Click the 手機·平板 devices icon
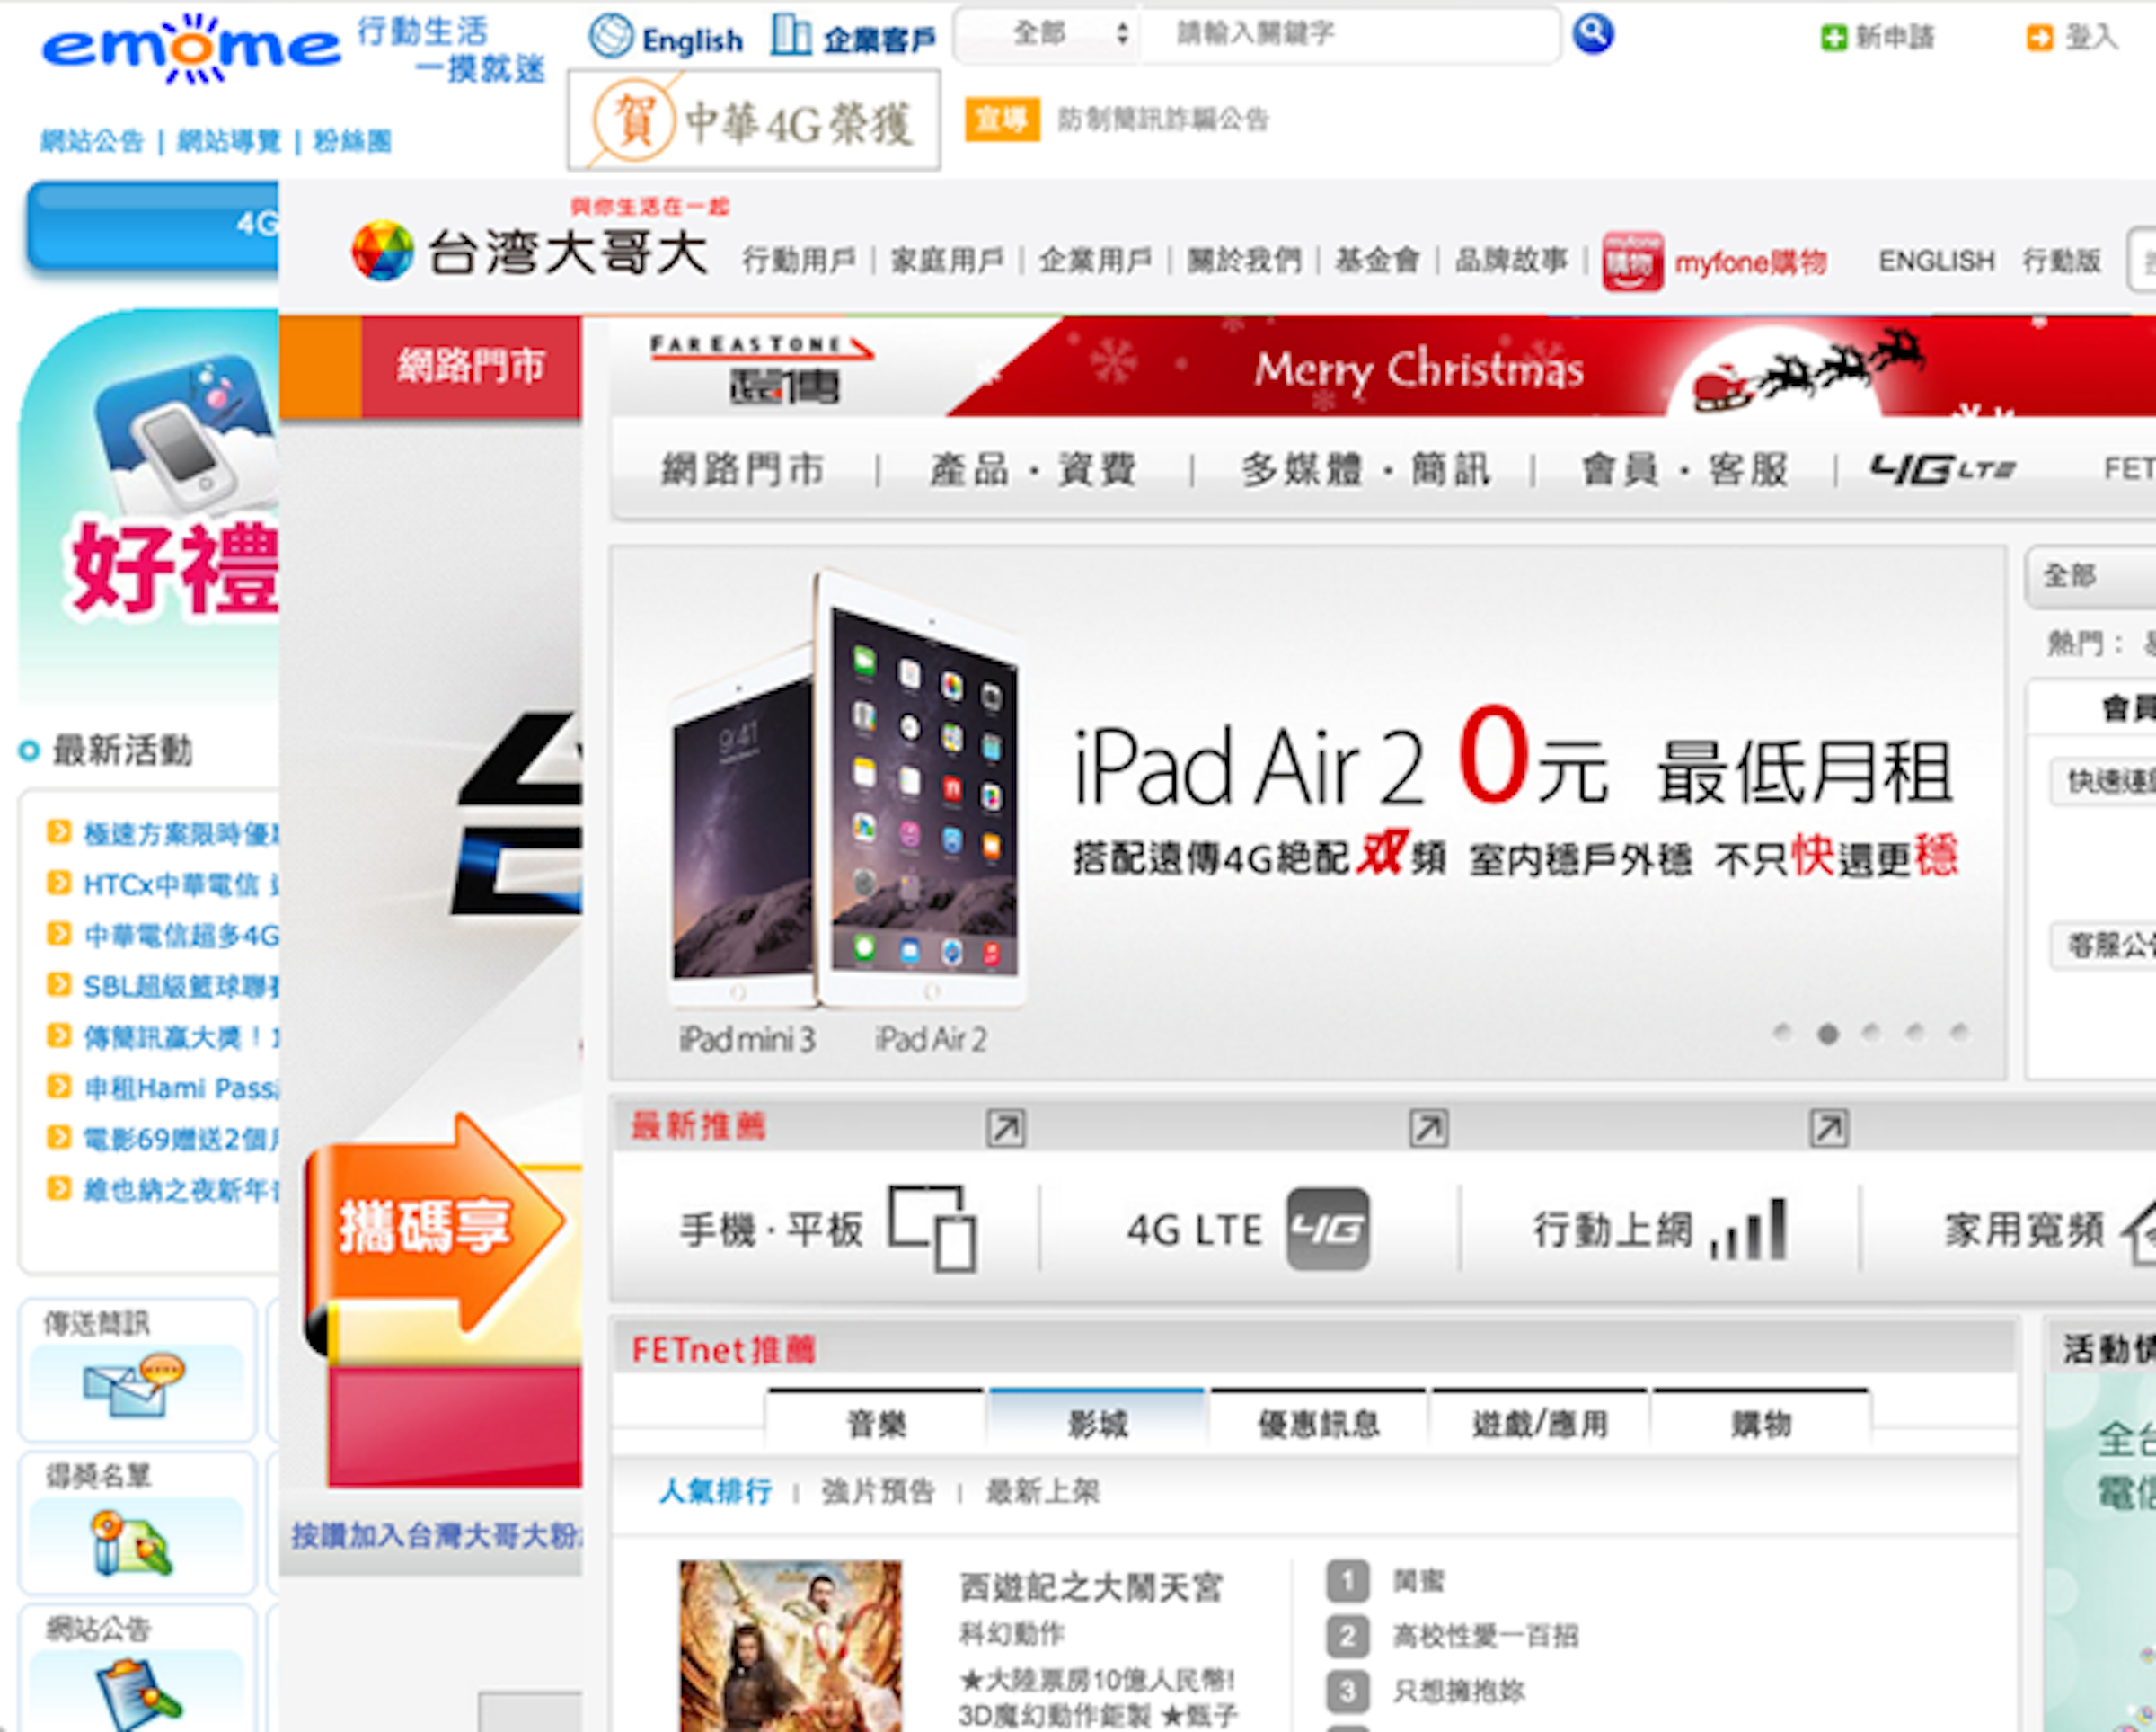Image resolution: width=2156 pixels, height=1732 pixels. 932,1228
